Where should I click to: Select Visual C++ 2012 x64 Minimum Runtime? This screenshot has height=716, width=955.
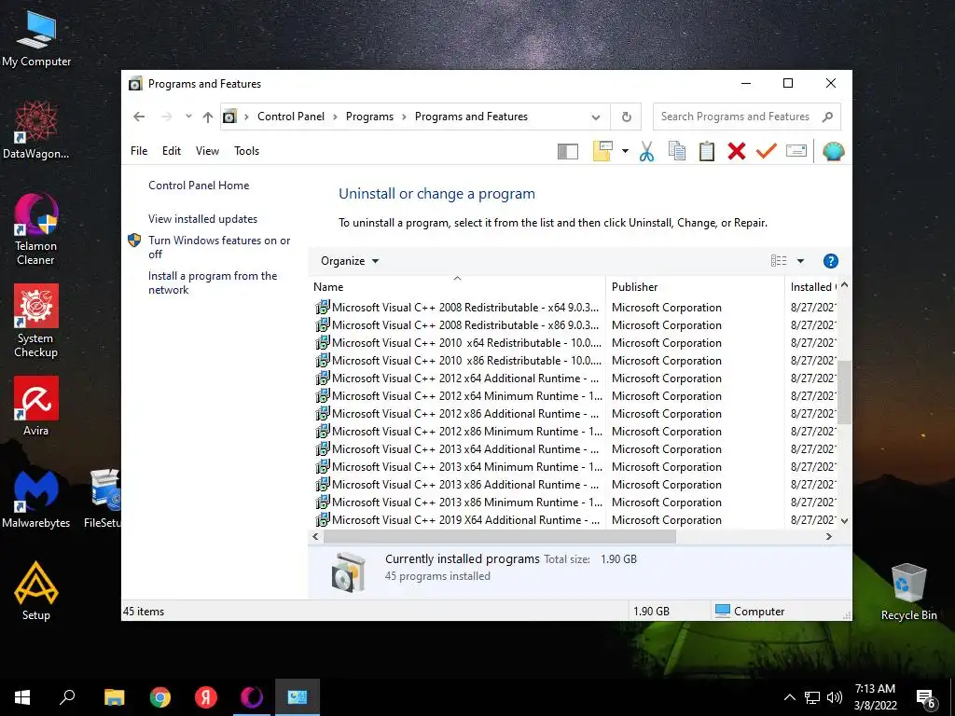(457, 396)
